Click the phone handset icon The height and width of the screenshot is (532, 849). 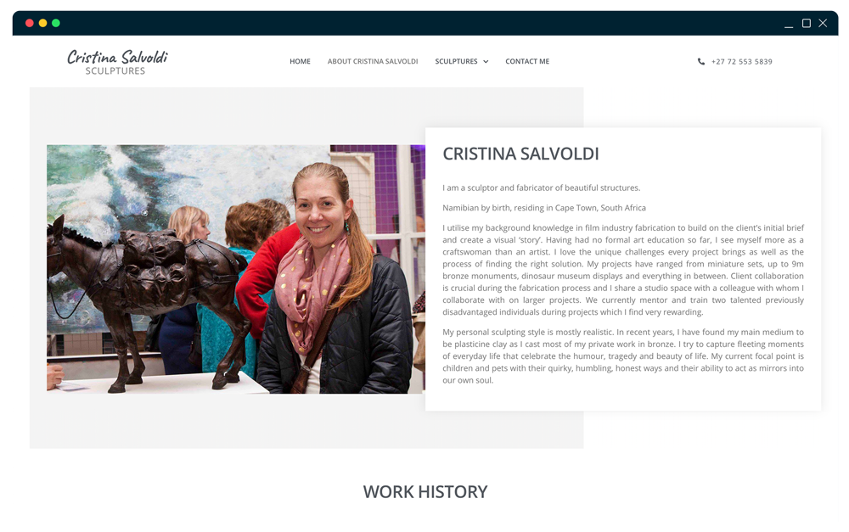(x=701, y=62)
